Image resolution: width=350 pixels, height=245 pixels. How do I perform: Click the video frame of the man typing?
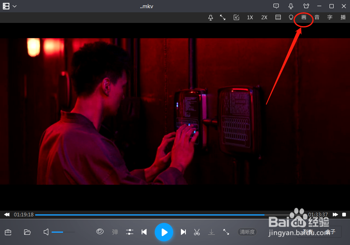175,111
